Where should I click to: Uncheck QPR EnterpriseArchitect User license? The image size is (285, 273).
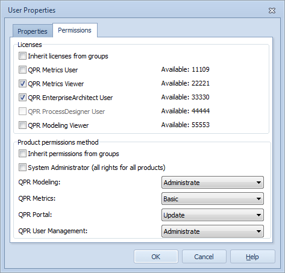tap(22, 98)
